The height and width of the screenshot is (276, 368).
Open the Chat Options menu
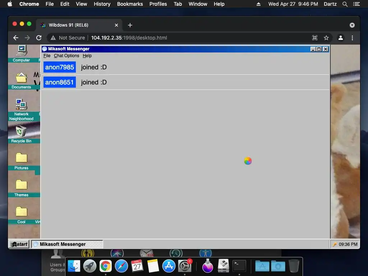pyautogui.click(x=66, y=56)
